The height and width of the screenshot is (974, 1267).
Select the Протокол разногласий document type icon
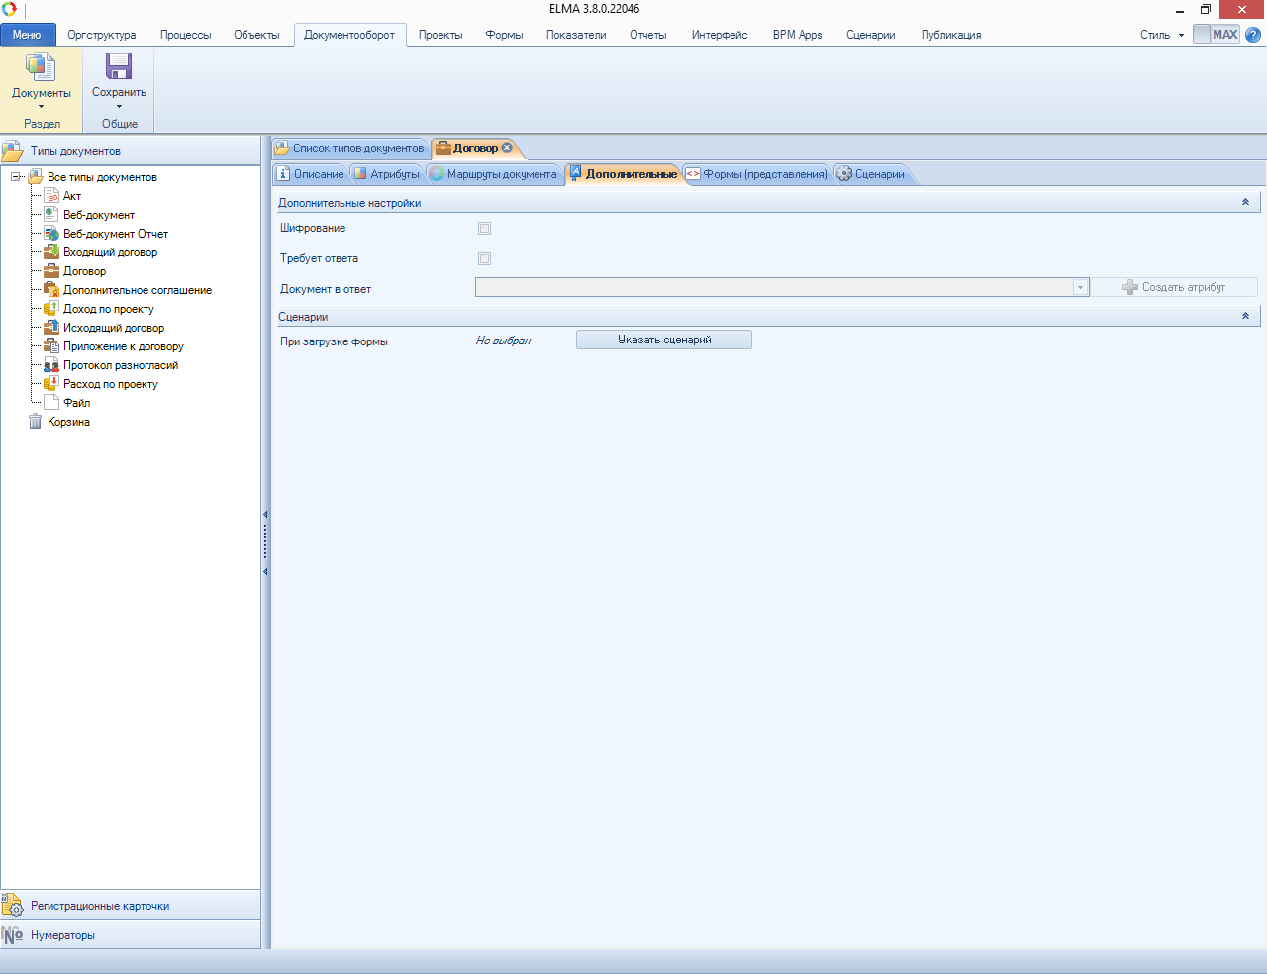[x=51, y=365]
